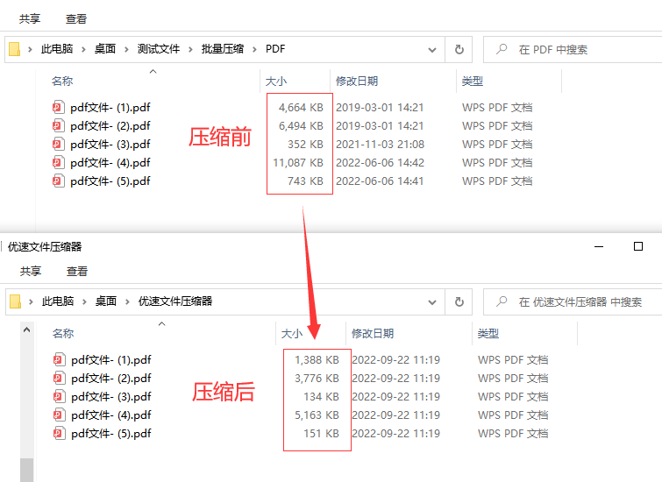Click the PDF icon of the 743 KB file
Screen dimensions: 662x482
pos(58,181)
